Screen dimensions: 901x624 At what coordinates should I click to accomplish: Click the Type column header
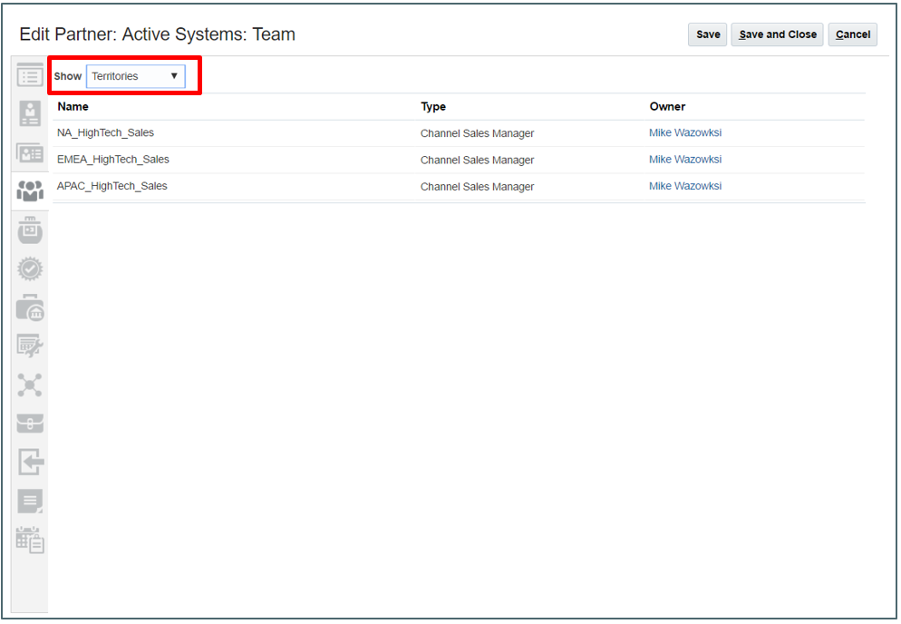pos(433,106)
